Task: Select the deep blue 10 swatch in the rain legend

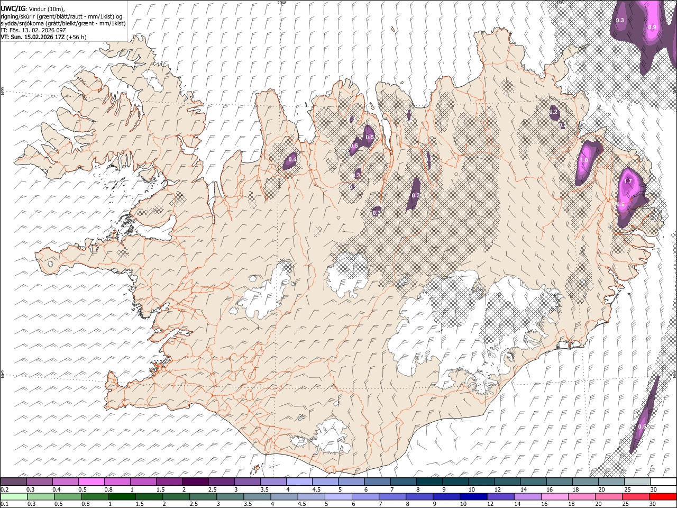Action: click(x=473, y=496)
